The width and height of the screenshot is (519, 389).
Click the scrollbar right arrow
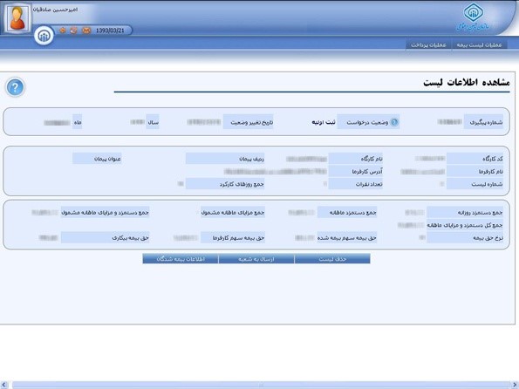tap(515, 385)
